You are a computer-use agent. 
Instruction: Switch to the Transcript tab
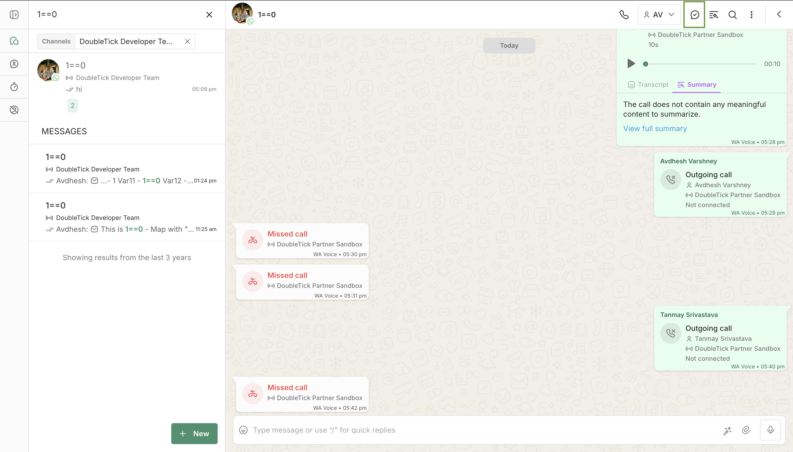648,85
